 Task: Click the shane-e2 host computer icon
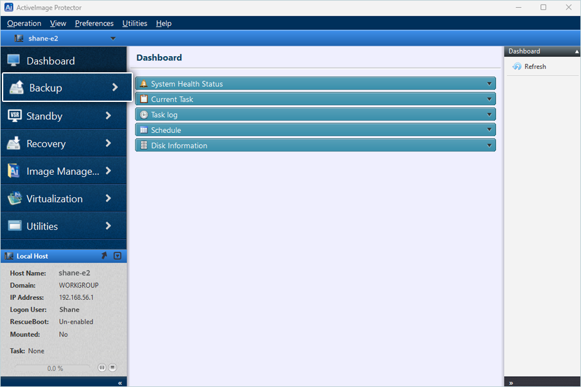tap(19, 38)
